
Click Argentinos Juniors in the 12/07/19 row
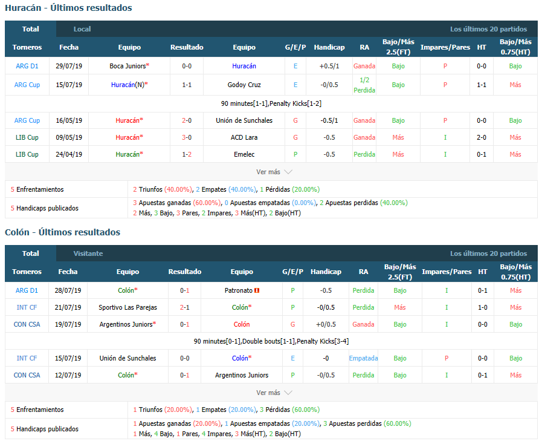(242, 375)
